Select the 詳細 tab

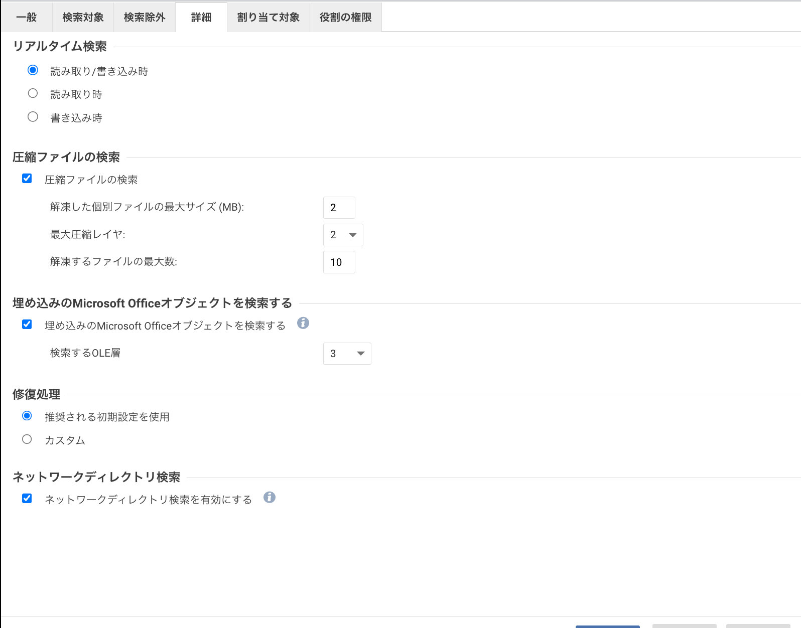click(x=201, y=17)
